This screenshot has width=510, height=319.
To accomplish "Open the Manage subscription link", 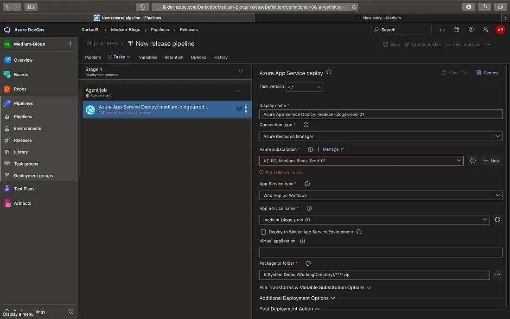I will (333, 149).
